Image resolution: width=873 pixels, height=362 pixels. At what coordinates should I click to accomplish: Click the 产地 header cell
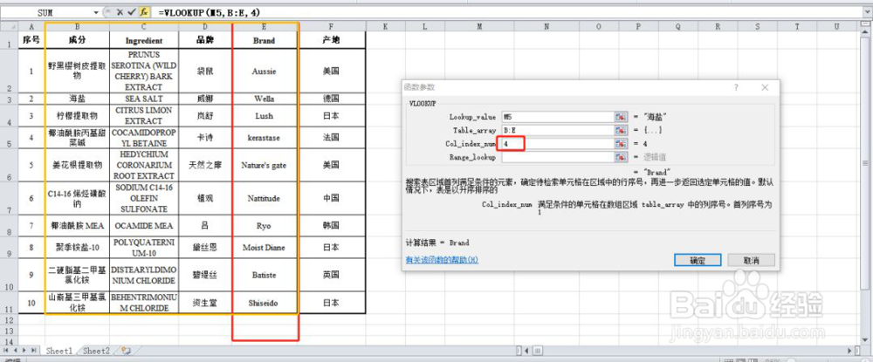[x=332, y=41]
